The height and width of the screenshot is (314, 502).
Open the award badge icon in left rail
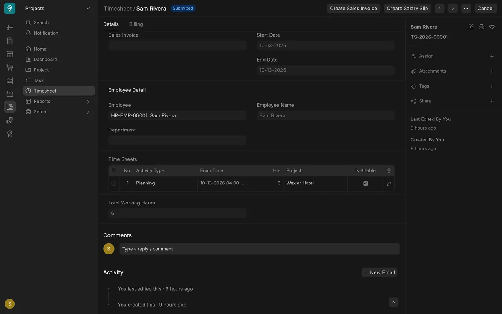(10, 133)
